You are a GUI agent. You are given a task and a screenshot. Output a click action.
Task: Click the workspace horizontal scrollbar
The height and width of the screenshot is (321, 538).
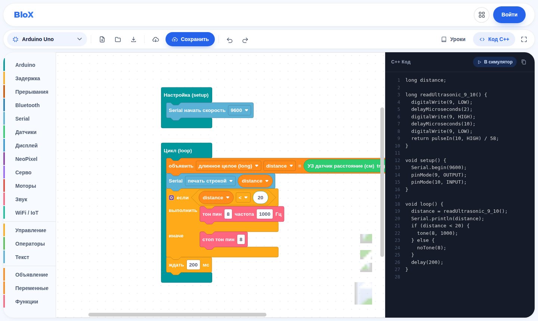177,315
